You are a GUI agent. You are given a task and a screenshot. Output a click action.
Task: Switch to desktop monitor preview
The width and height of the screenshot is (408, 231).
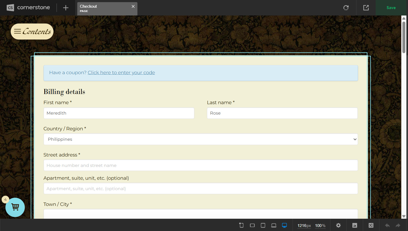coord(284,225)
